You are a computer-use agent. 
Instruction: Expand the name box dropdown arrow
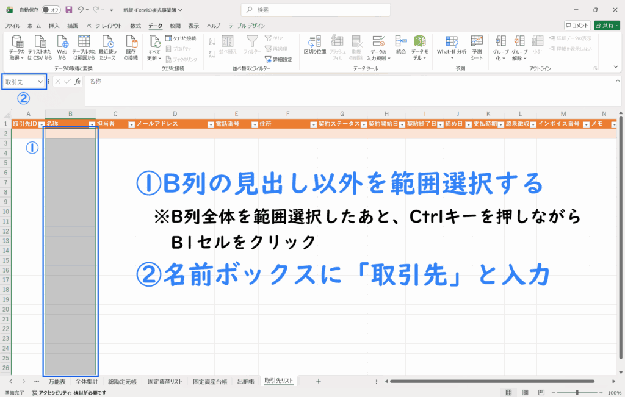click(40, 81)
